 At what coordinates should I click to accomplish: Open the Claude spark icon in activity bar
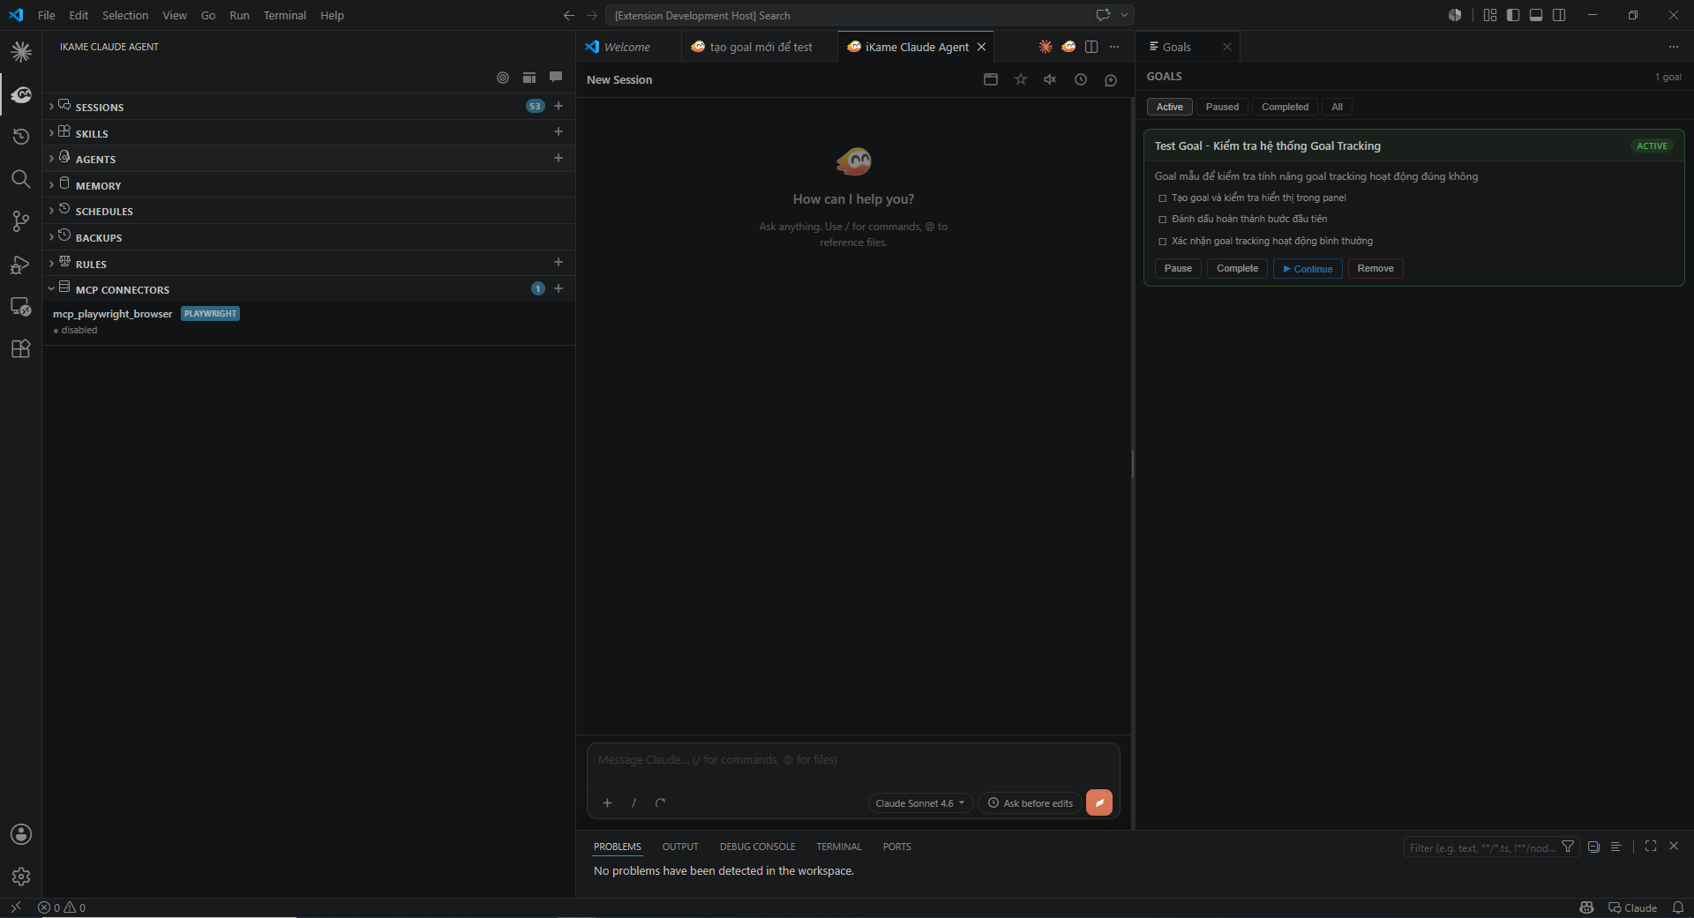(21, 52)
